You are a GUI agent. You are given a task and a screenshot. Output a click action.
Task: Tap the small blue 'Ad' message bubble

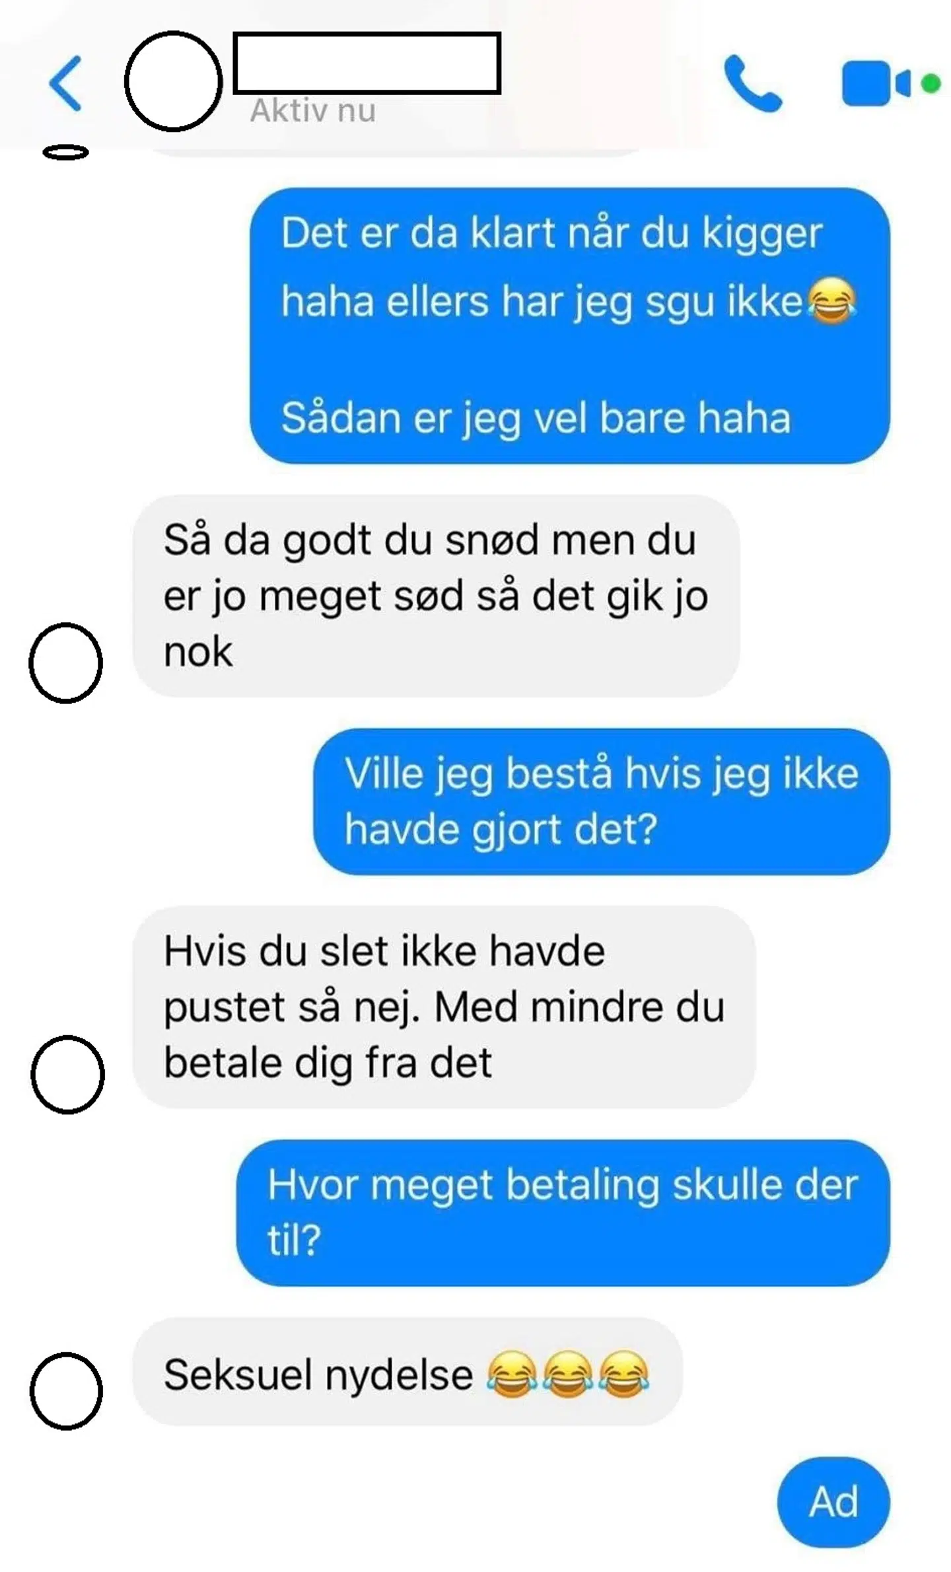[x=833, y=1502]
